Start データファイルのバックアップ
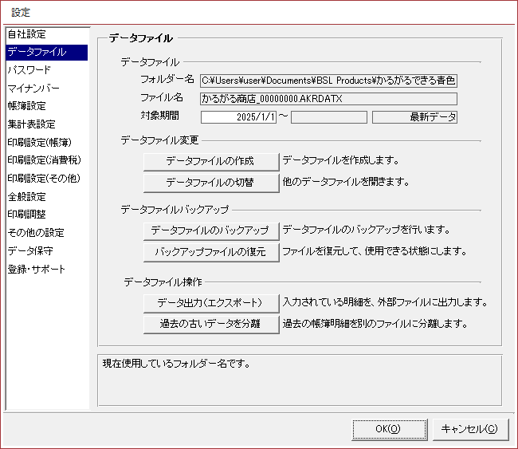The height and width of the screenshot is (449, 518). pyautogui.click(x=211, y=230)
